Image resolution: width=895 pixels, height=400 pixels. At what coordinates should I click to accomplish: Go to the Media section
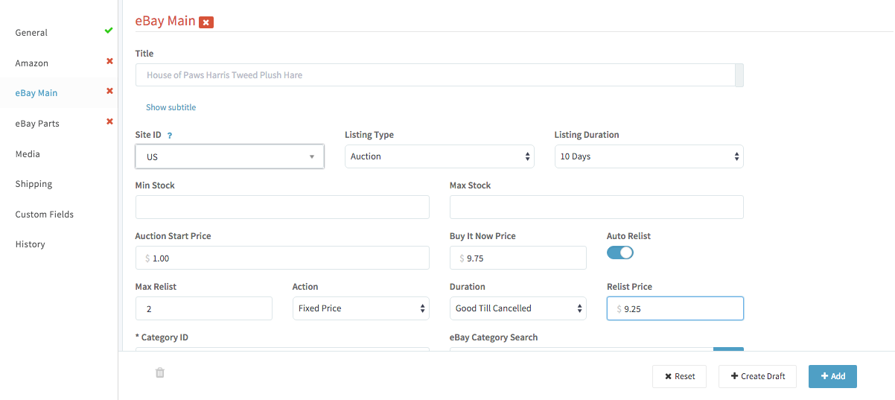pos(28,154)
